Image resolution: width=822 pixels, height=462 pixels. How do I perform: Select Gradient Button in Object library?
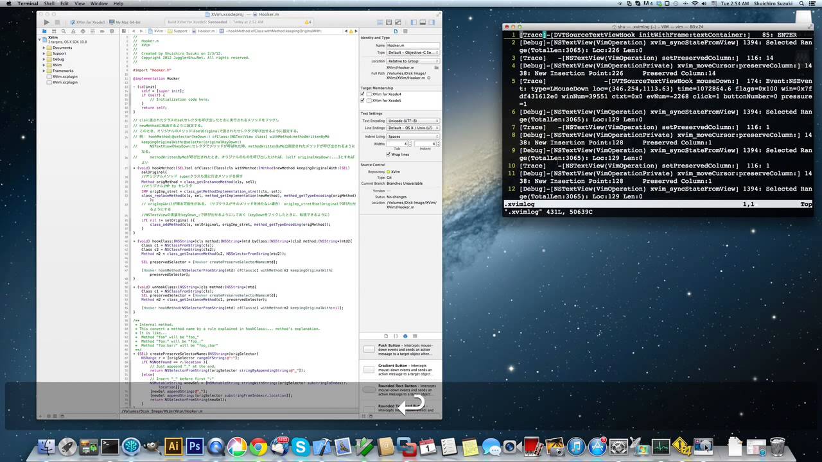pos(401,369)
